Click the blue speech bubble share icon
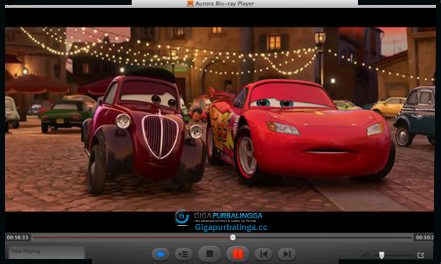This screenshot has height=264, width=441. point(161,254)
